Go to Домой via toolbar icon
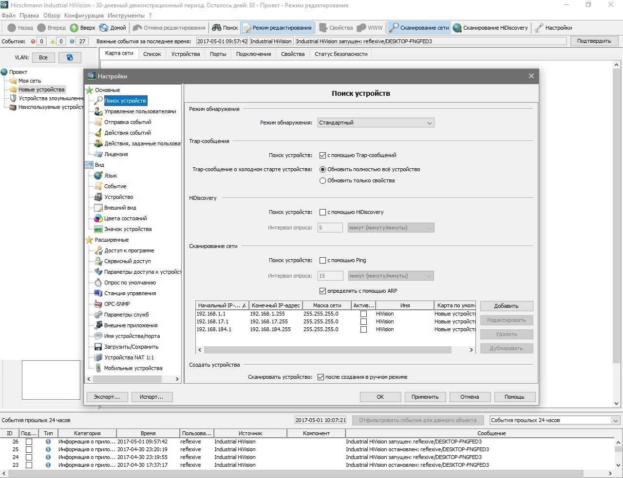This screenshot has height=478, width=623. pos(104,28)
